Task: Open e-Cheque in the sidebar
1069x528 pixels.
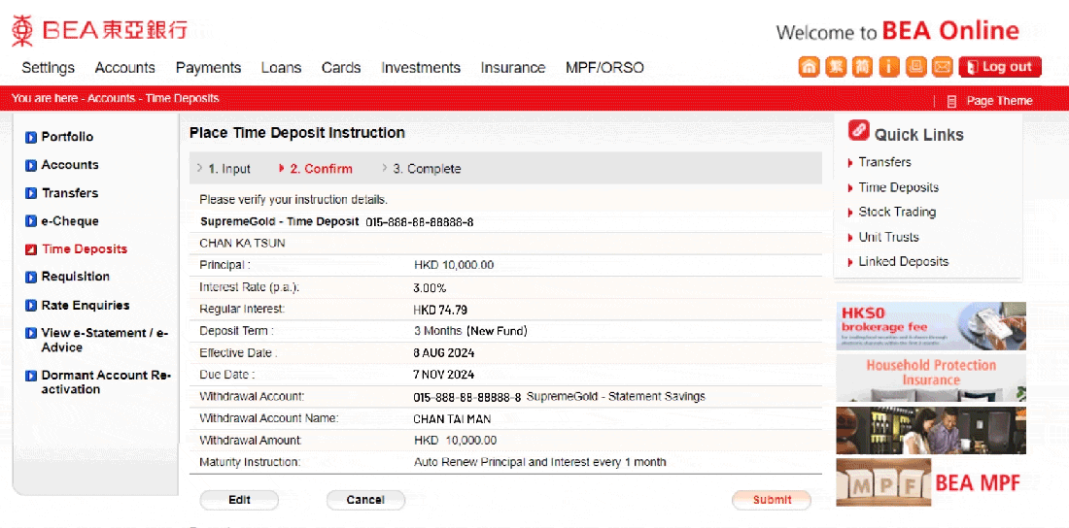Action: coord(62,221)
